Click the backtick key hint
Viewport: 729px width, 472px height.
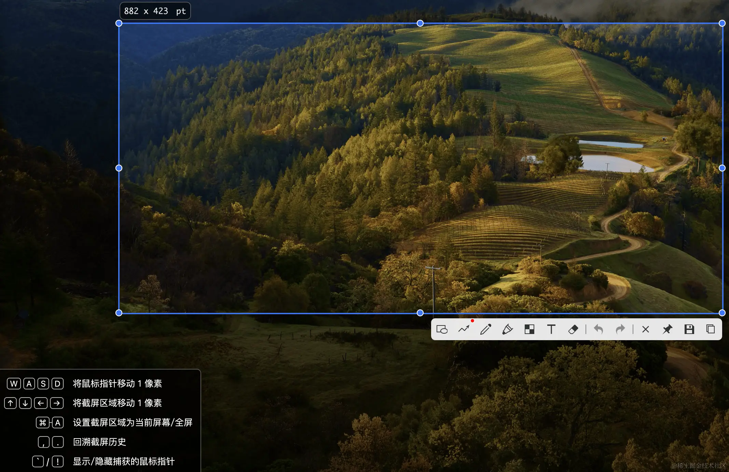[38, 461]
